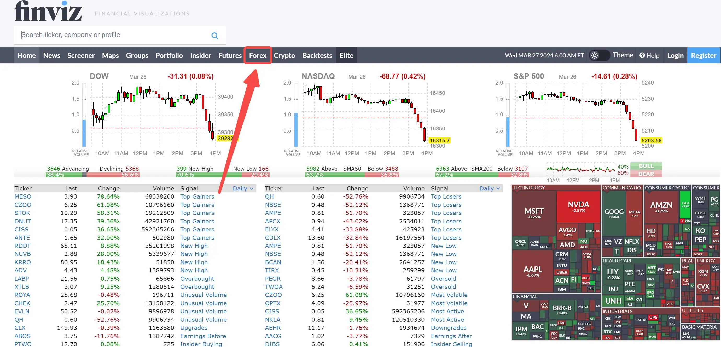Open the Home tab
Image resolution: width=721 pixels, height=347 pixels.
pos(27,55)
